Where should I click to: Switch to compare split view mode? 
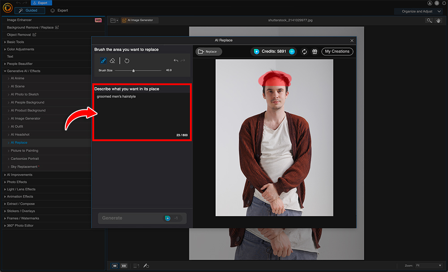coord(124,266)
